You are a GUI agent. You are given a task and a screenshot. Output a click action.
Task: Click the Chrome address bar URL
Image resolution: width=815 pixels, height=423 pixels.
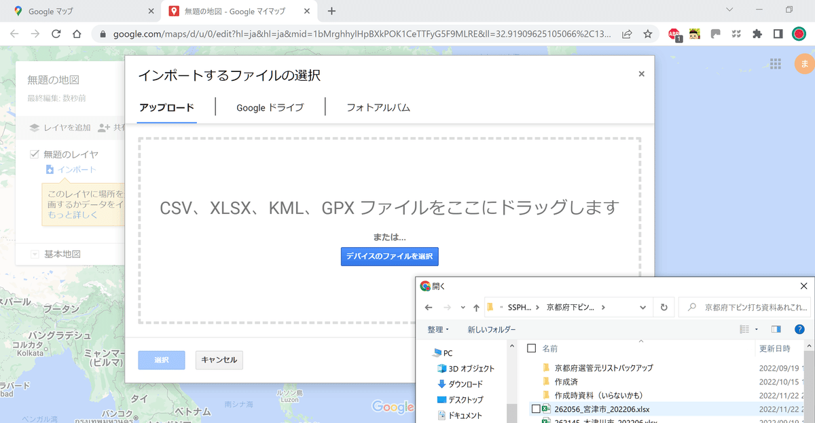362,34
